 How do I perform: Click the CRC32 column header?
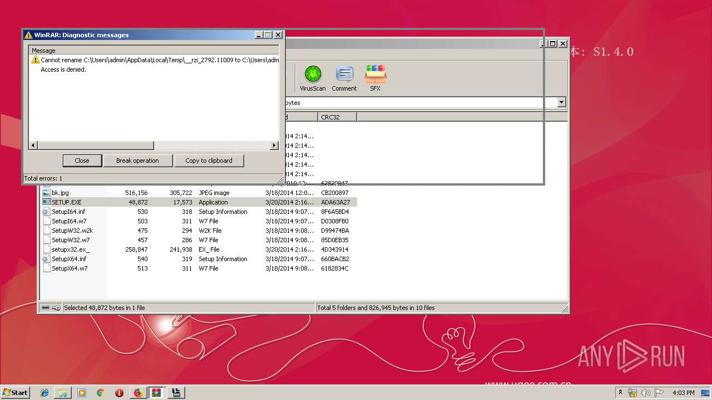[x=338, y=117]
